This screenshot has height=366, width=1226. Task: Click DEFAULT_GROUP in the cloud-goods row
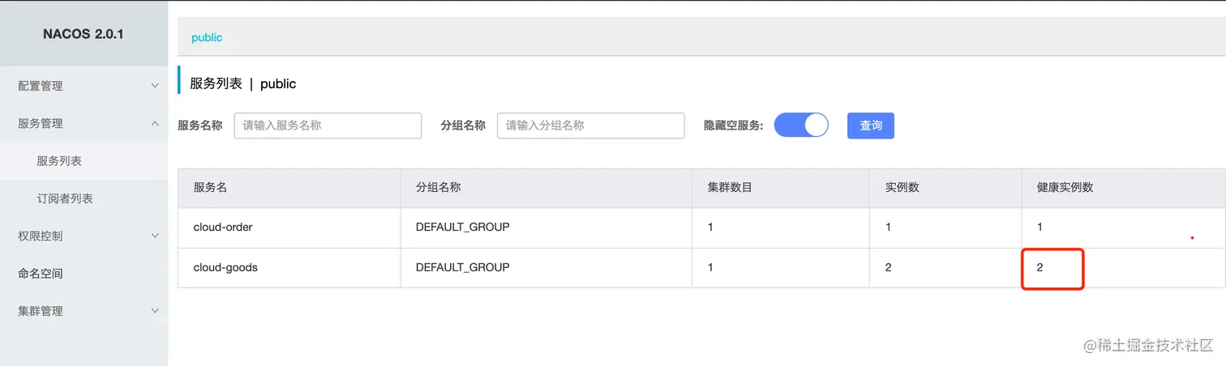(x=462, y=267)
